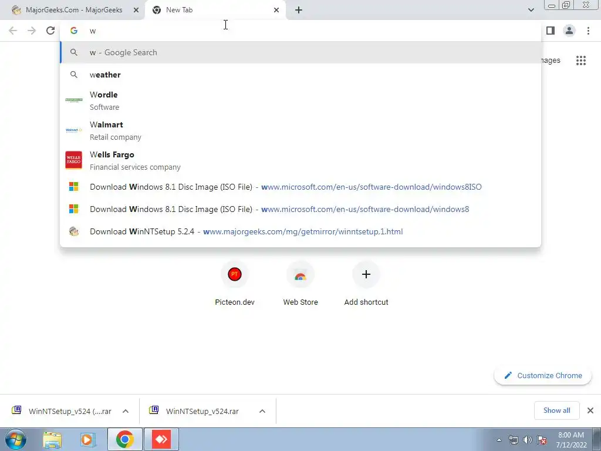Open a new tab with plus button
This screenshot has height=451, width=601.
click(x=299, y=10)
